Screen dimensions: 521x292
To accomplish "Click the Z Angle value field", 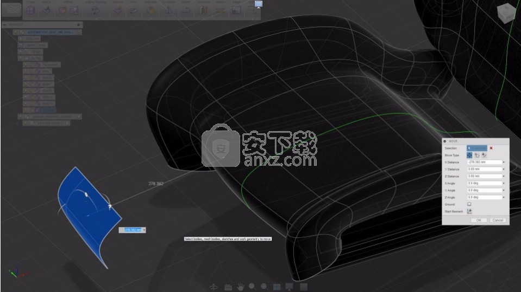I will [x=485, y=197].
